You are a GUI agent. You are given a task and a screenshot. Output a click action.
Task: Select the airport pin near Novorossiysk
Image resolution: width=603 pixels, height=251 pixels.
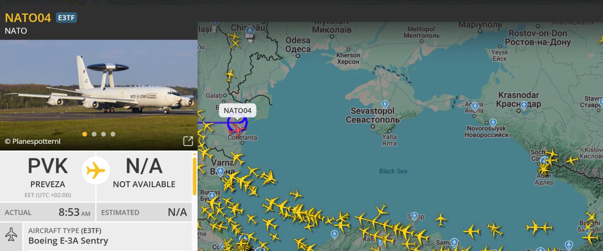click(x=493, y=122)
